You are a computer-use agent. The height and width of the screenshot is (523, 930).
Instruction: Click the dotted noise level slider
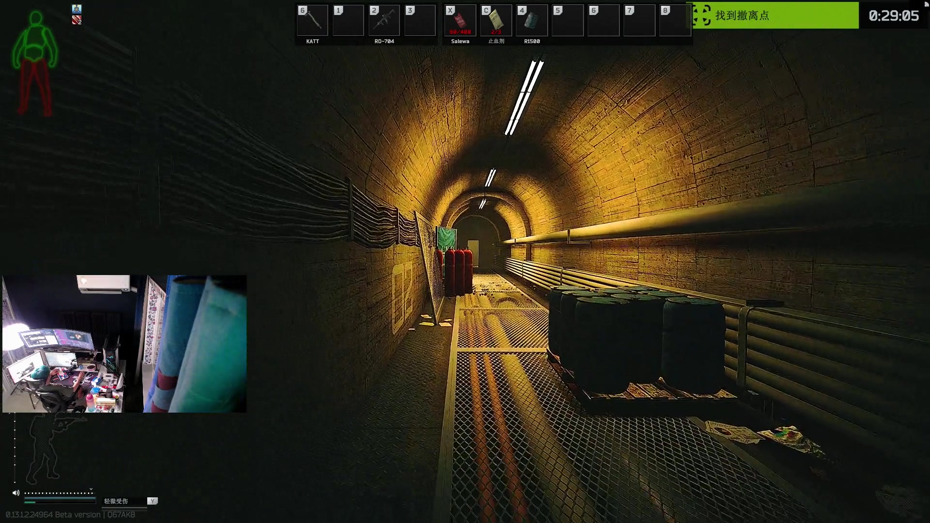pyautogui.click(x=58, y=493)
